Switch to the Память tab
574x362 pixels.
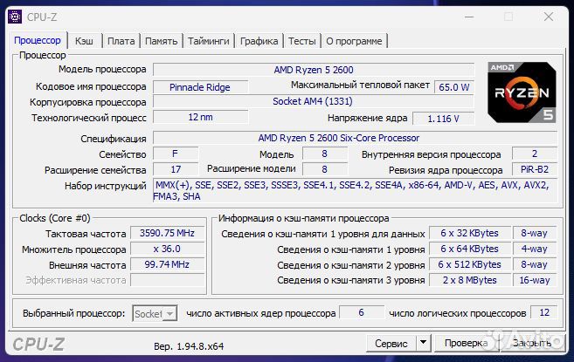161,41
